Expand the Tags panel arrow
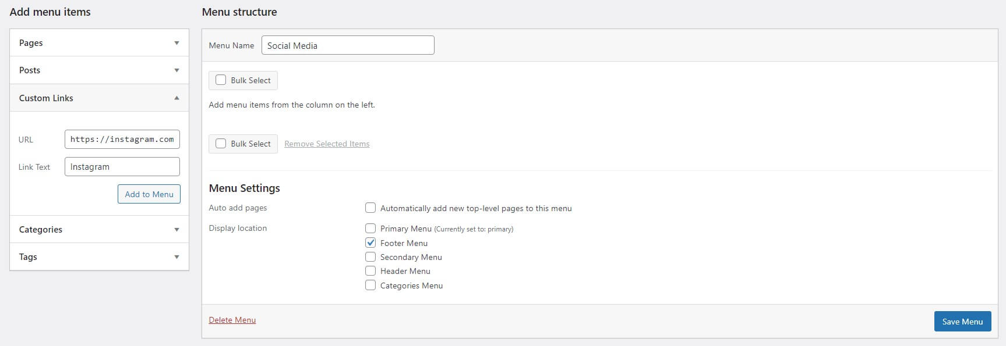 pyautogui.click(x=177, y=257)
